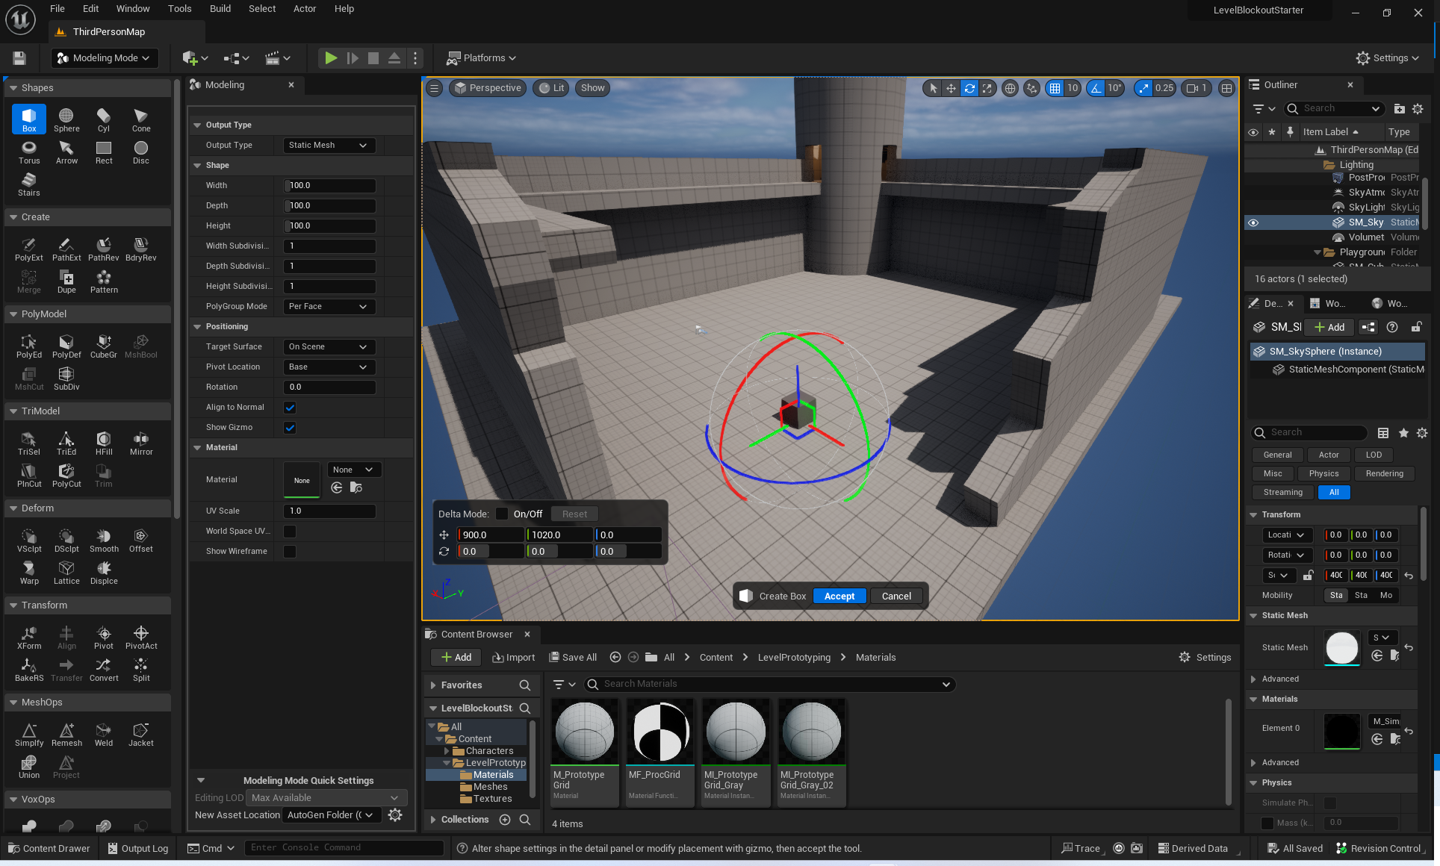The width and height of the screenshot is (1440, 866).
Task: Open the PolyCut tool
Action: click(66, 475)
